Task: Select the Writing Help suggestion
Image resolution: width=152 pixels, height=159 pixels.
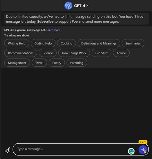Action: click(x=17, y=43)
